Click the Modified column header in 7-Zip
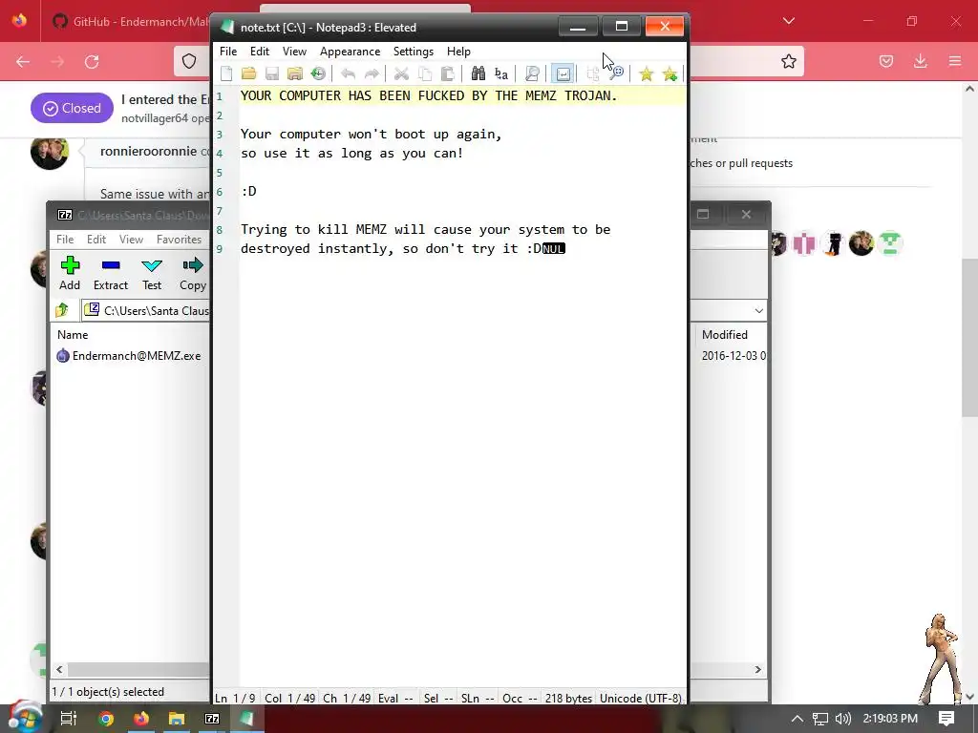 (x=724, y=335)
